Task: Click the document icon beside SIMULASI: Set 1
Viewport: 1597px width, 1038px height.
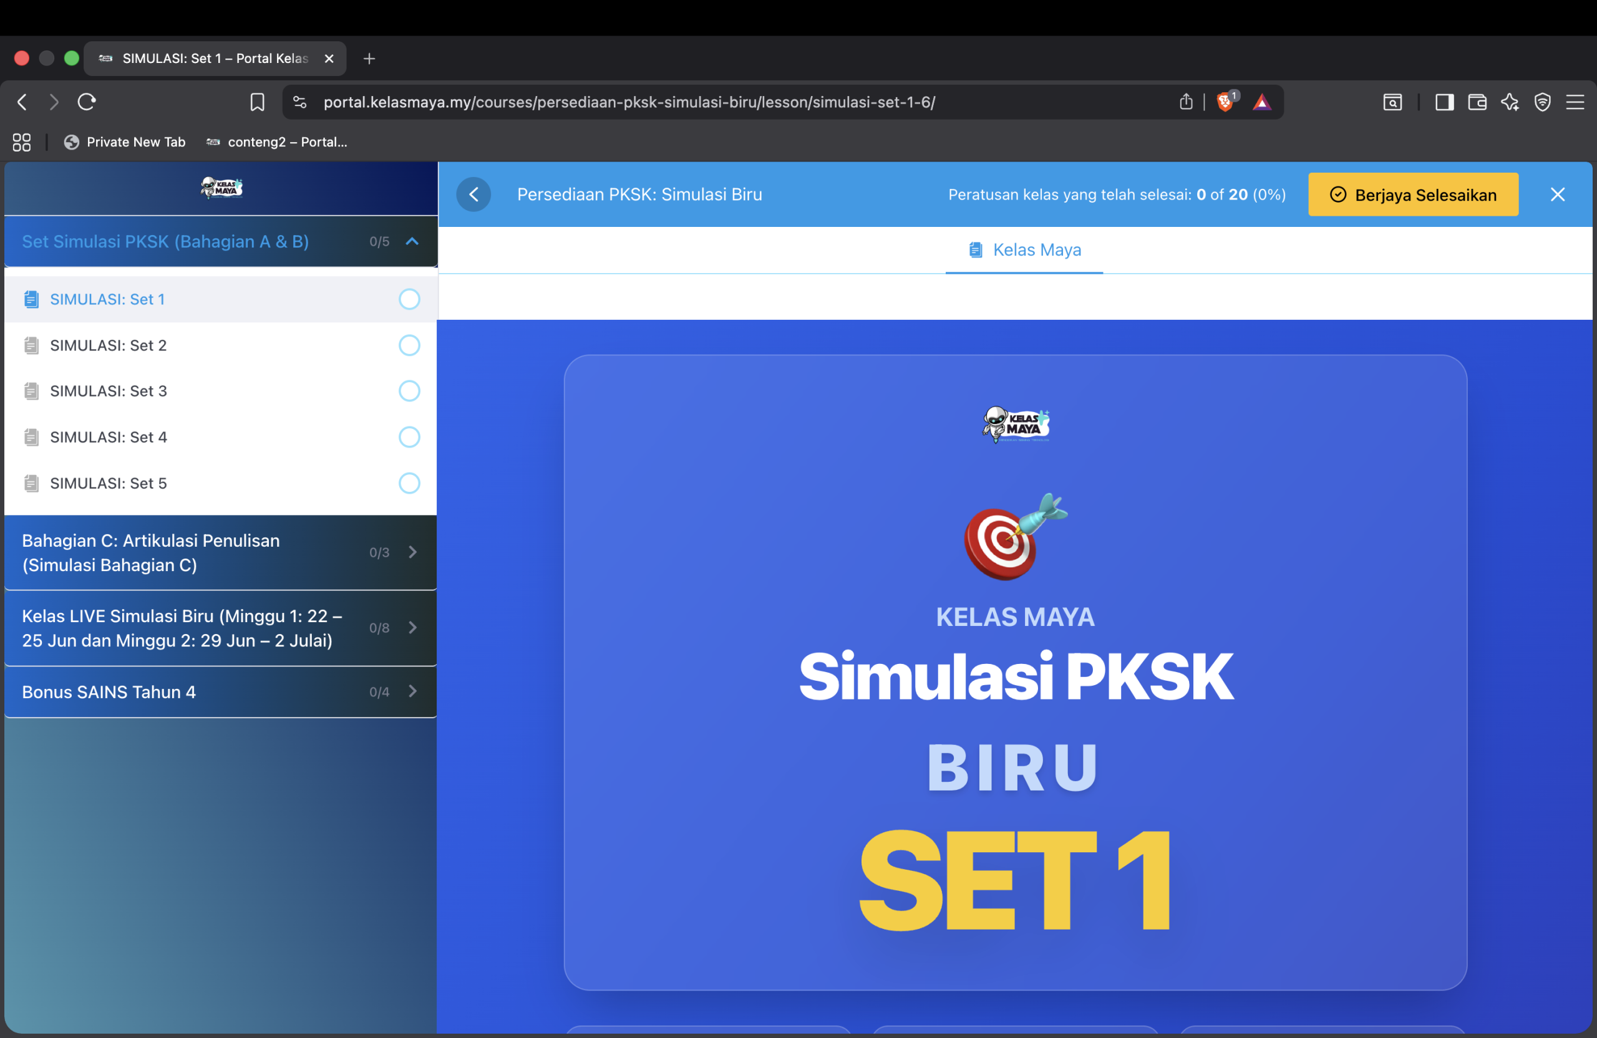Action: pyautogui.click(x=31, y=299)
